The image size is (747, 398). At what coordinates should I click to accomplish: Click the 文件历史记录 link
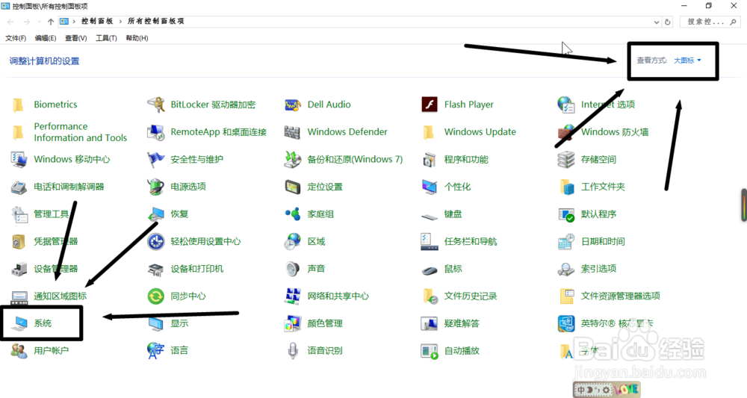tap(470, 296)
